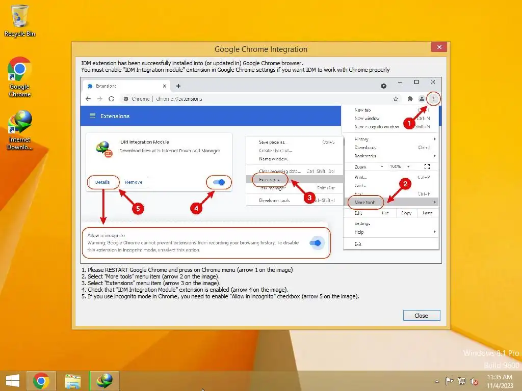
Task: Click the bookmark star icon in the picture
Action: point(396,99)
